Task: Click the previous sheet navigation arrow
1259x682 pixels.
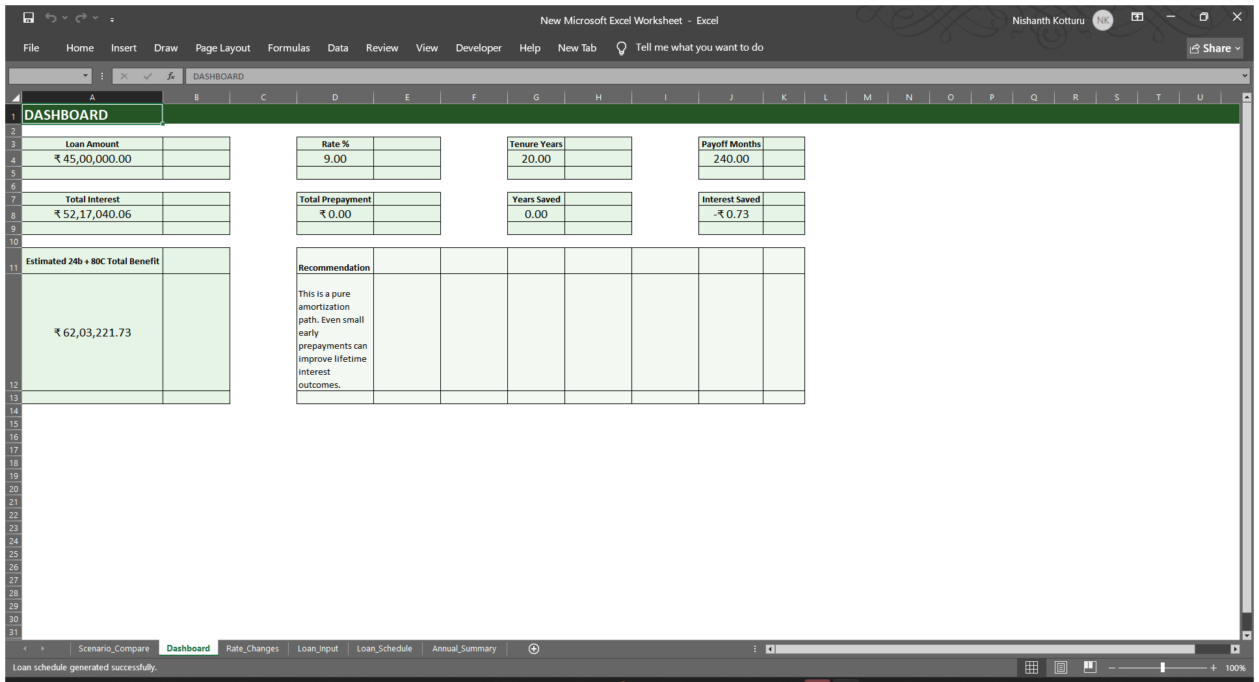Action: coord(25,649)
